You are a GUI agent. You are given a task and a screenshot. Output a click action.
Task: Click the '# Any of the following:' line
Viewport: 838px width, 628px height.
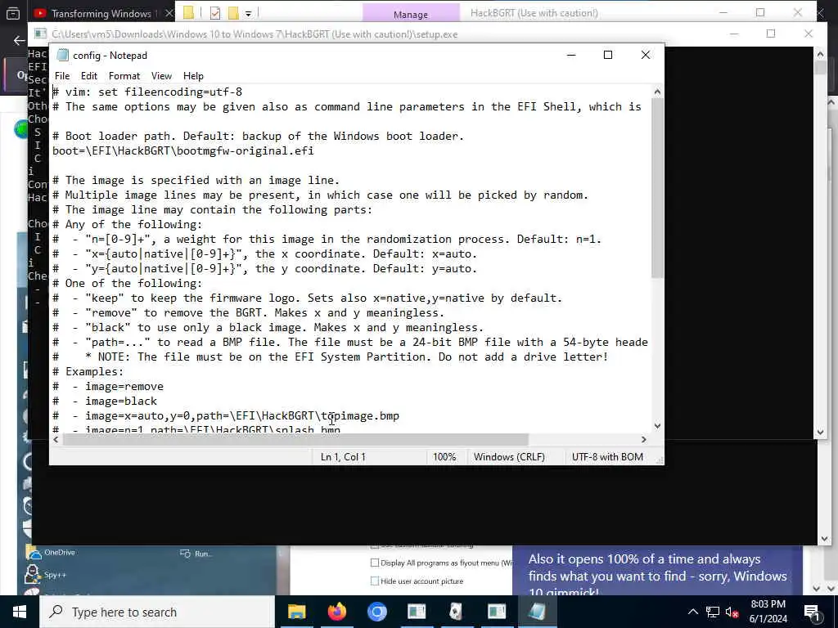point(127,224)
